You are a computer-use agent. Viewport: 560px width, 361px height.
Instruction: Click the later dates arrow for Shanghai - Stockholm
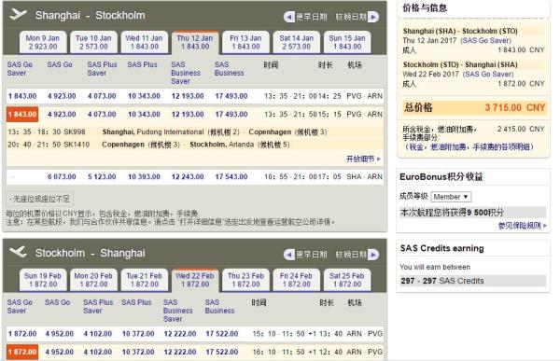(x=373, y=17)
